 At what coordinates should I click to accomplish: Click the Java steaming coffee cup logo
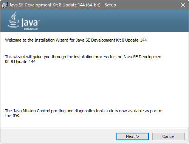pos(14,20)
